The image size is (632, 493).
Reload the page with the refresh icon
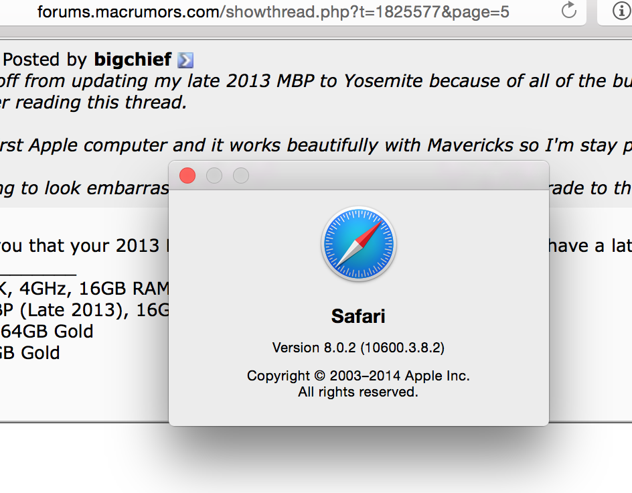[568, 10]
